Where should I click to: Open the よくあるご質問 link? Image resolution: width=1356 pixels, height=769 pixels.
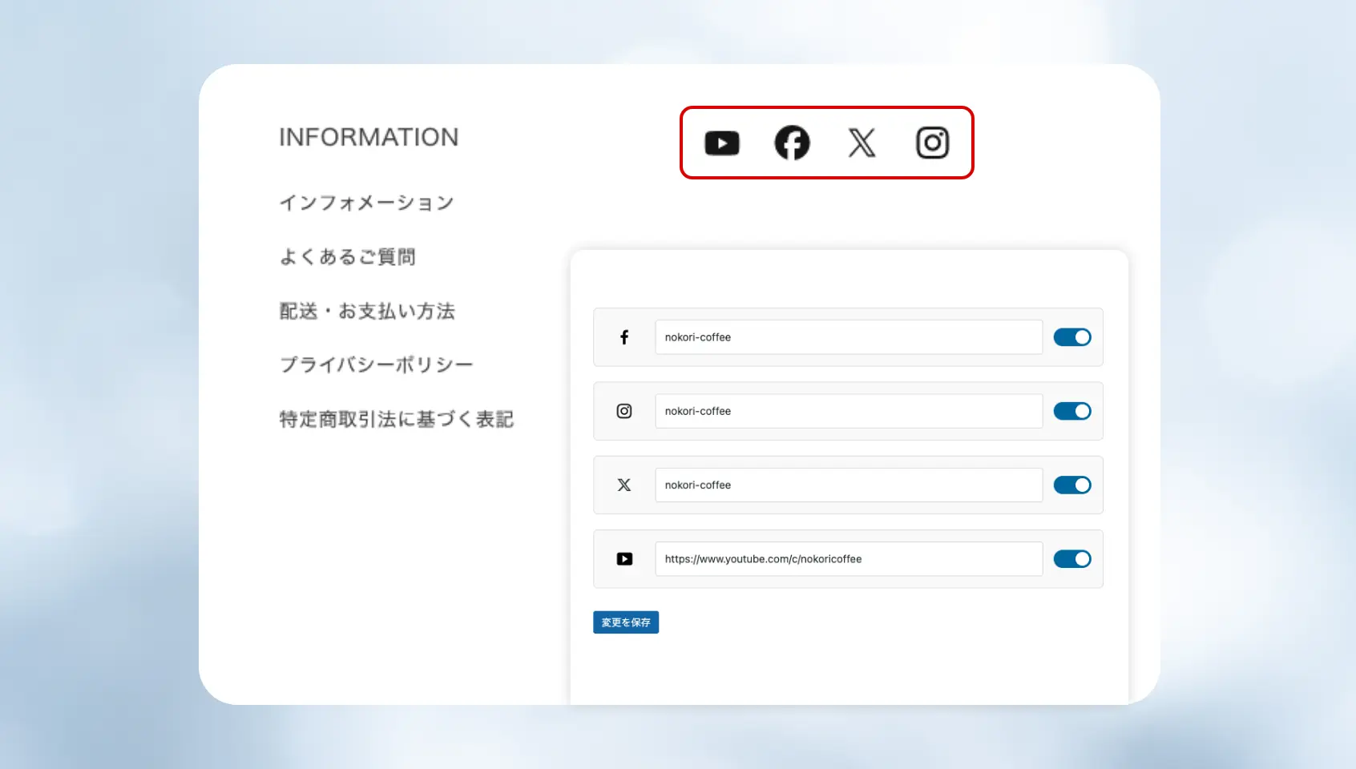pos(348,257)
